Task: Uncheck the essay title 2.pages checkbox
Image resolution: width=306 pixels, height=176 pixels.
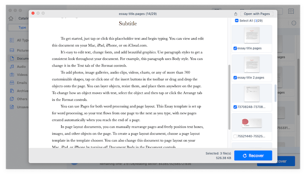Action: pyautogui.click(x=235, y=77)
